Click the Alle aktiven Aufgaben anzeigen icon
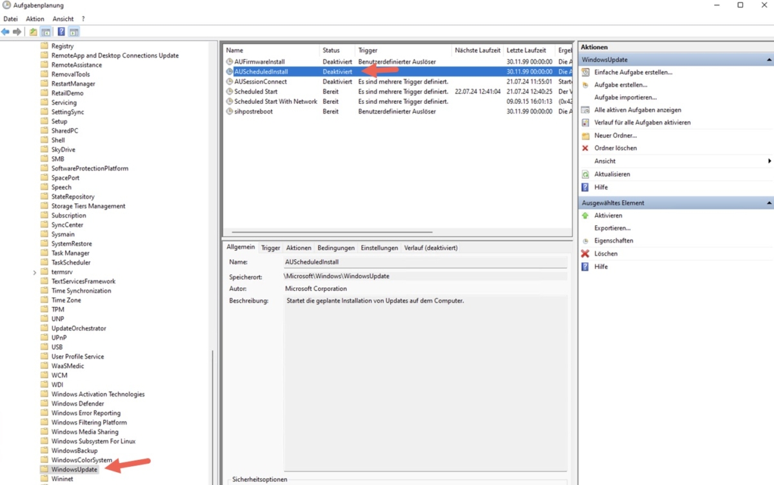The height and width of the screenshot is (485, 774). pyautogui.click(x=586, y=110)
